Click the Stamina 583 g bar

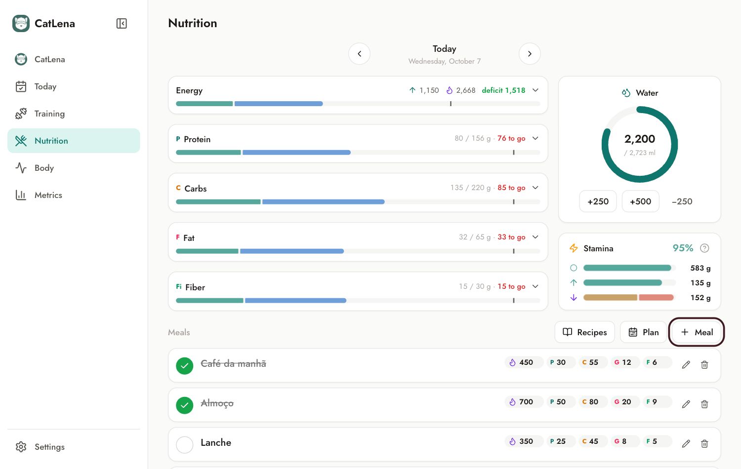pyautogui.click(x=629, y=268)
